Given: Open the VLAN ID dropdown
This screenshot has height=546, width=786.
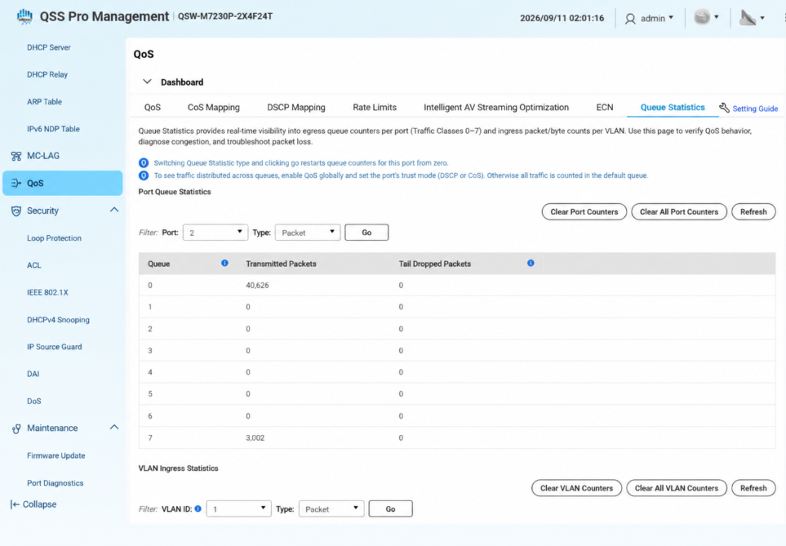Looking at the screenshot, I should [x=238, y=508].
